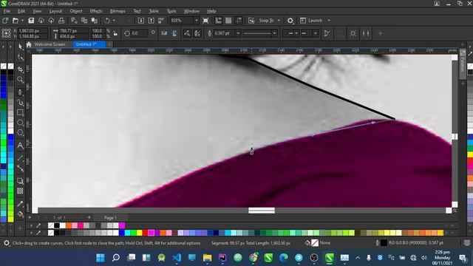Select the Crop tool
The height and width of the screenshot is (266, 473).
(x=20, y=69)
